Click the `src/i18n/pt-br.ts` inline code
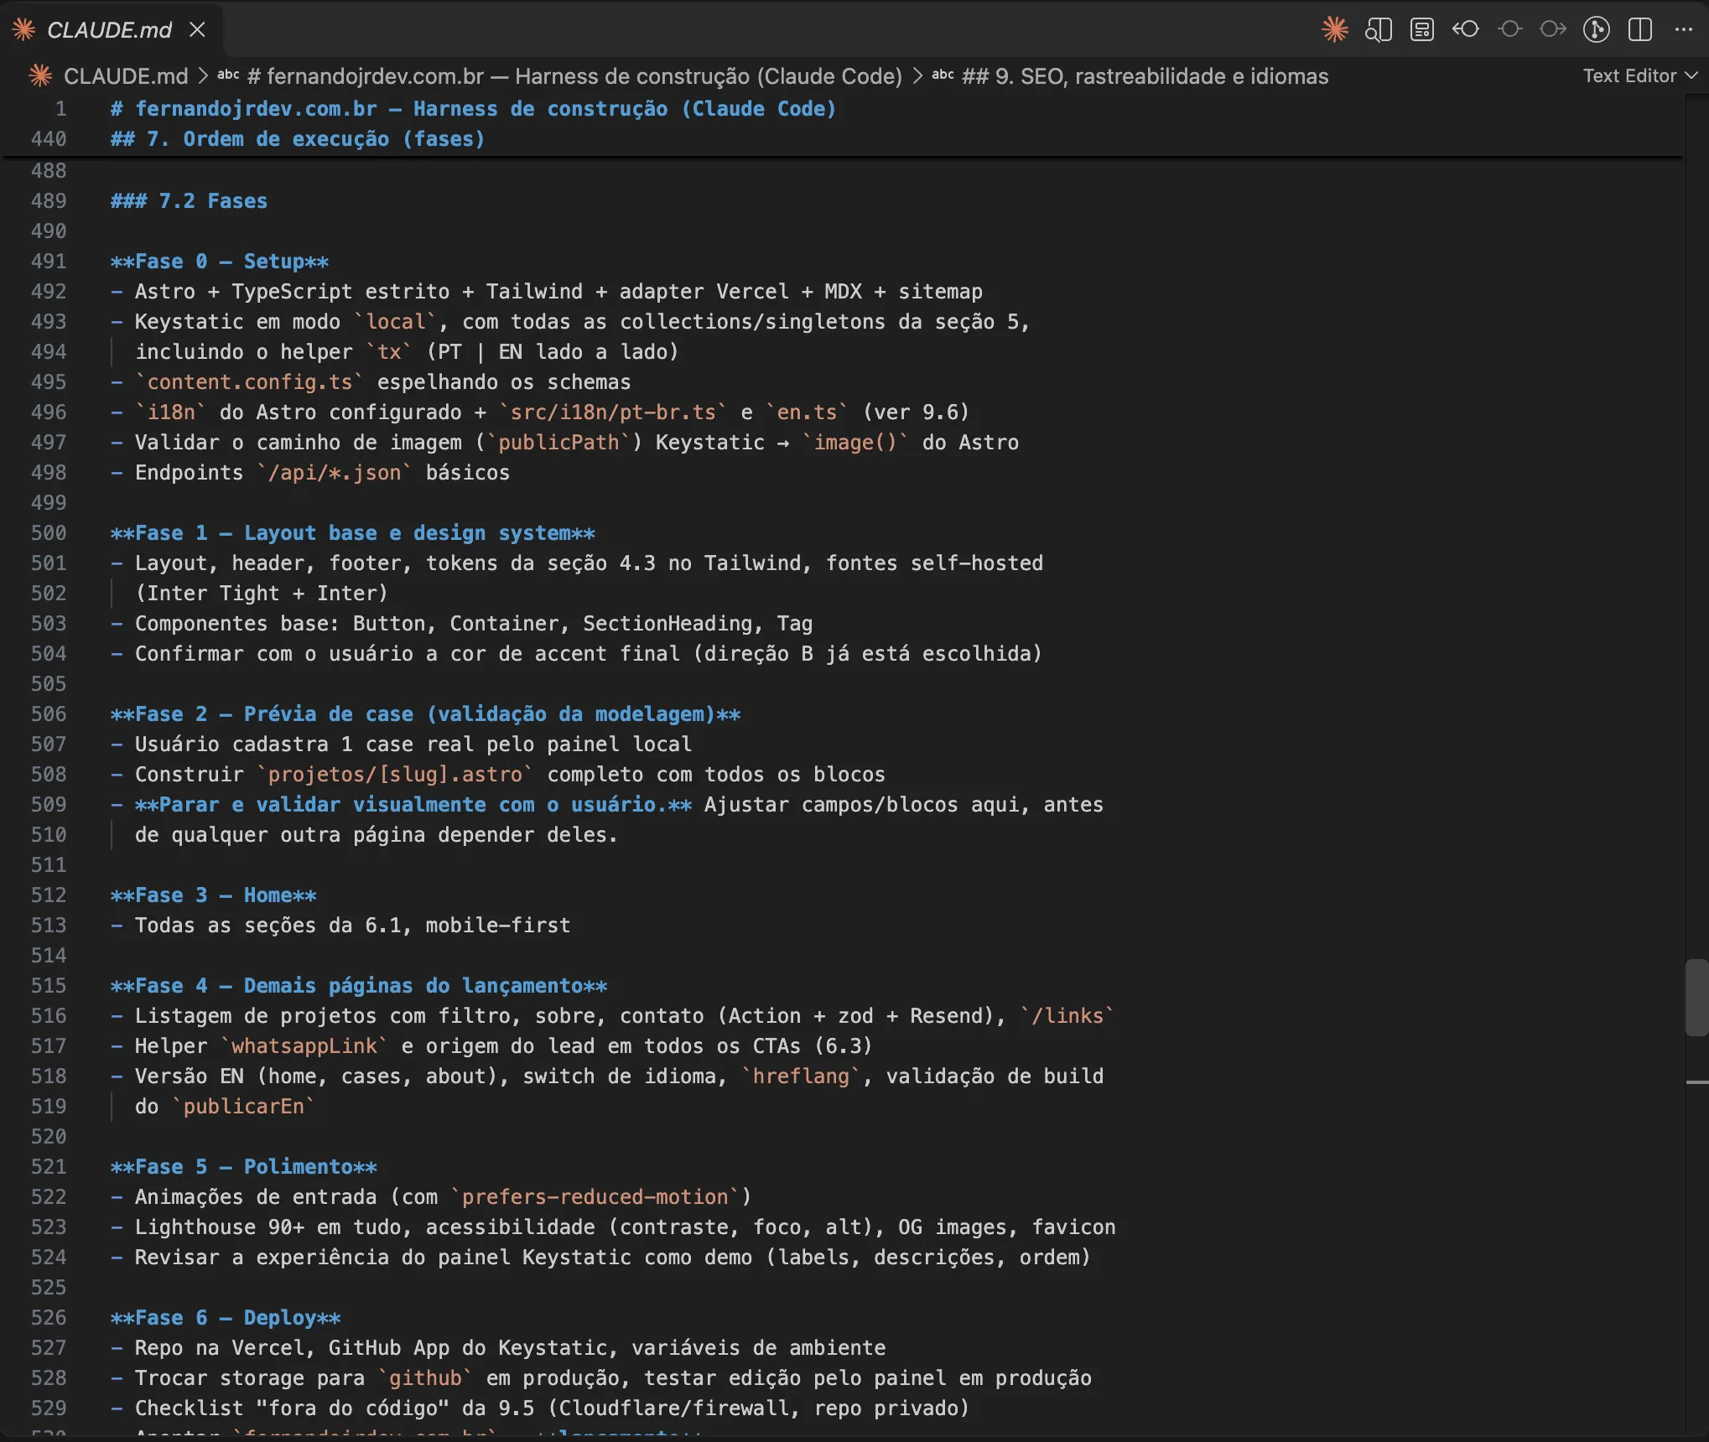The image size is (1709, 1442). tap(613, 412)
